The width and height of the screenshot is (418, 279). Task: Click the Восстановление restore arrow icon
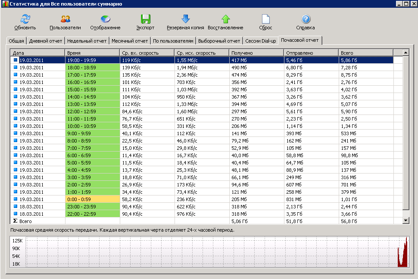(225, 19)
